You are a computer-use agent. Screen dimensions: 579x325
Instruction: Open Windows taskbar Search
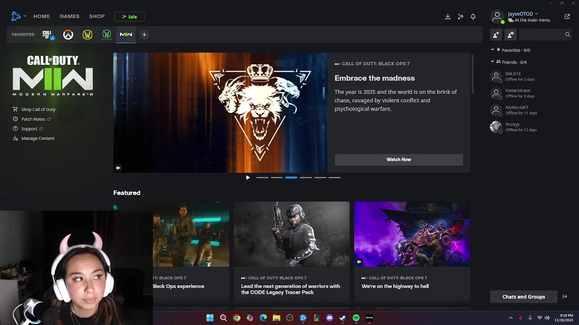[x=223, y=318]
